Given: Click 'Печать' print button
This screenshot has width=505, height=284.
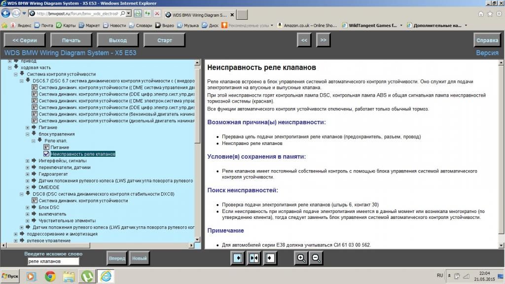Looking at the screenshot, I should pyautogui.click(x=71, y=40).
